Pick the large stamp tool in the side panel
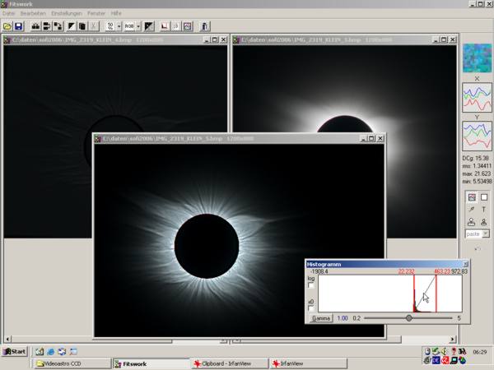This screenshot has height=370, width=494. 472,222
